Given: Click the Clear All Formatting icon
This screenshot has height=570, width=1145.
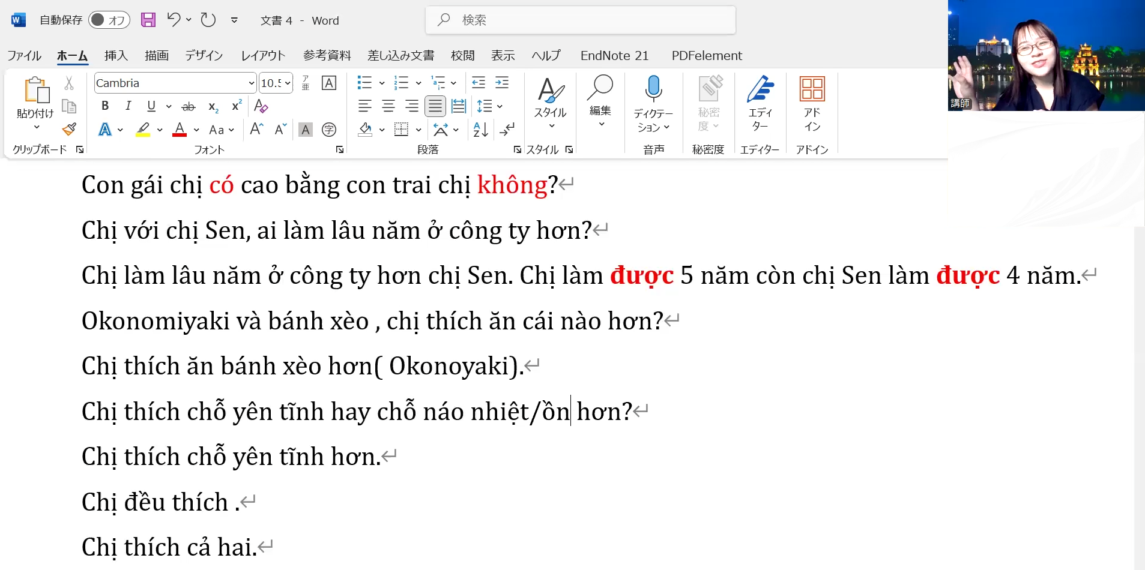Looking at the screenshot, I should coord(261,106).
